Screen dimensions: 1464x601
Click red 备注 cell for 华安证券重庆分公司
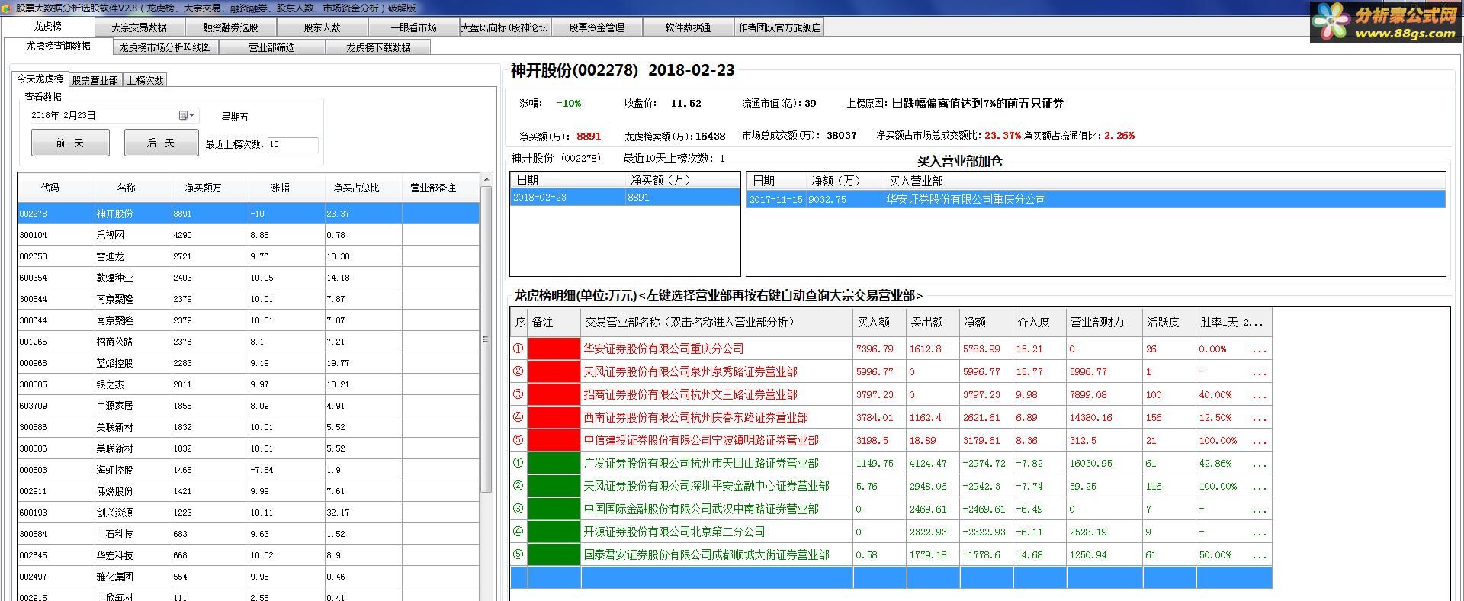click(x=554, y=349)
